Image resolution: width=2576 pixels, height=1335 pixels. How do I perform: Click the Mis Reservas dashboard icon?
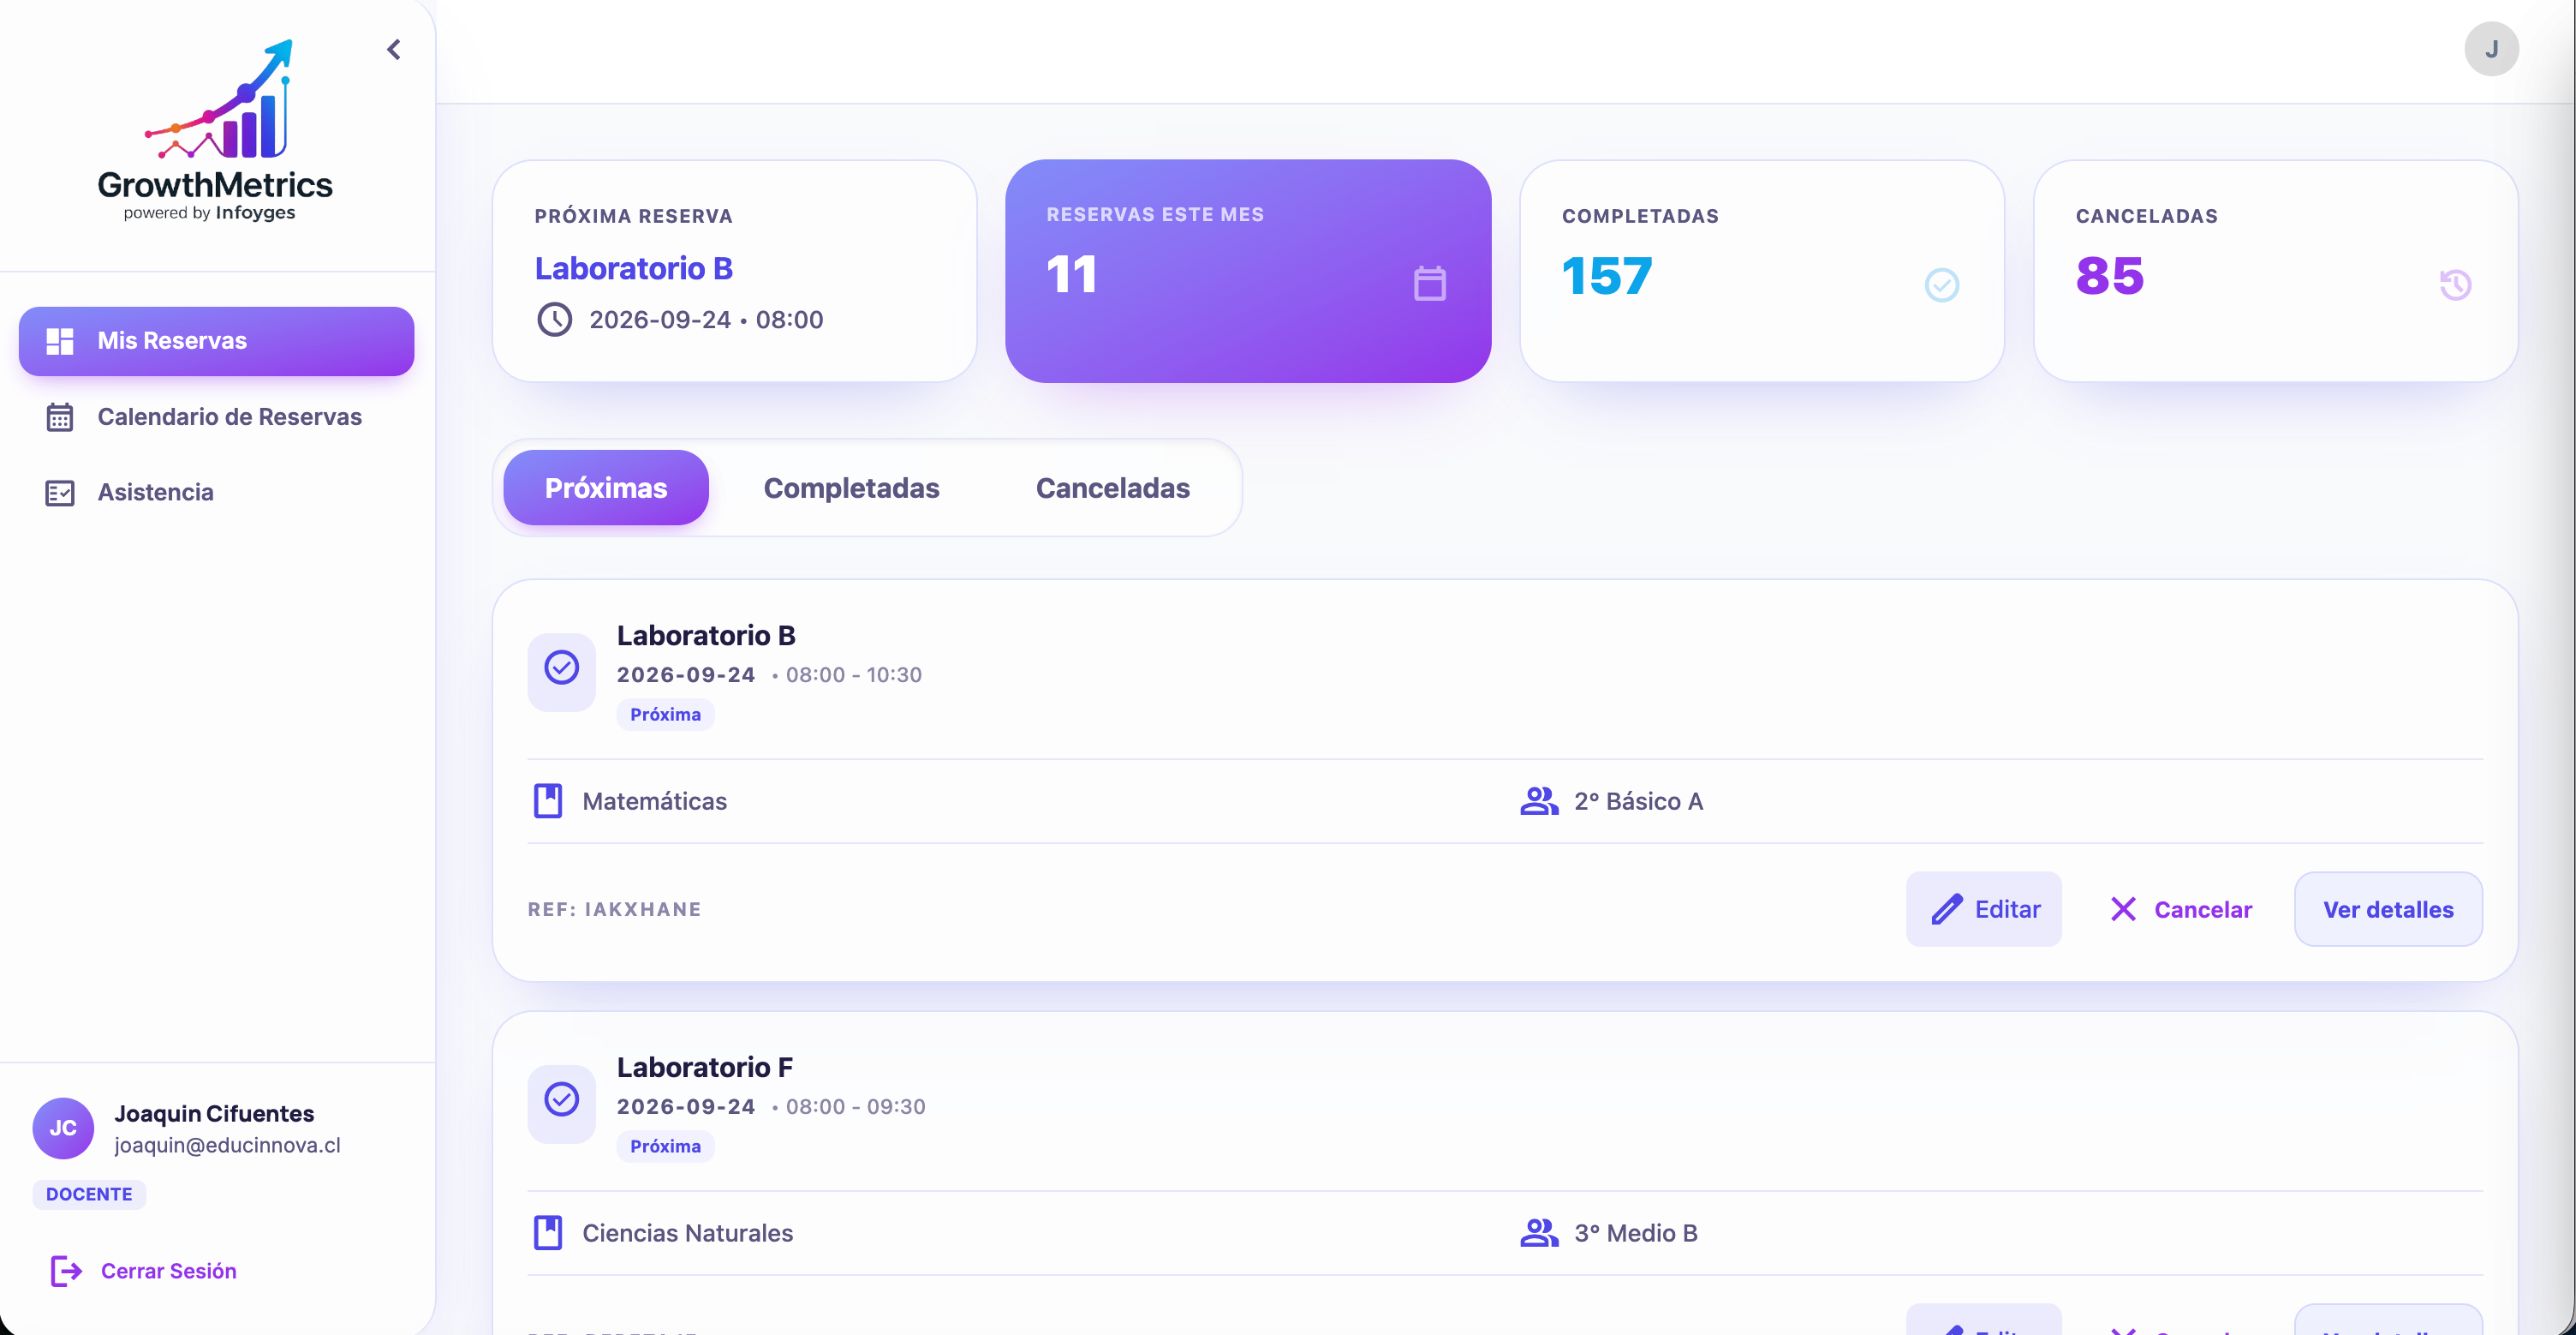[60, 341]
